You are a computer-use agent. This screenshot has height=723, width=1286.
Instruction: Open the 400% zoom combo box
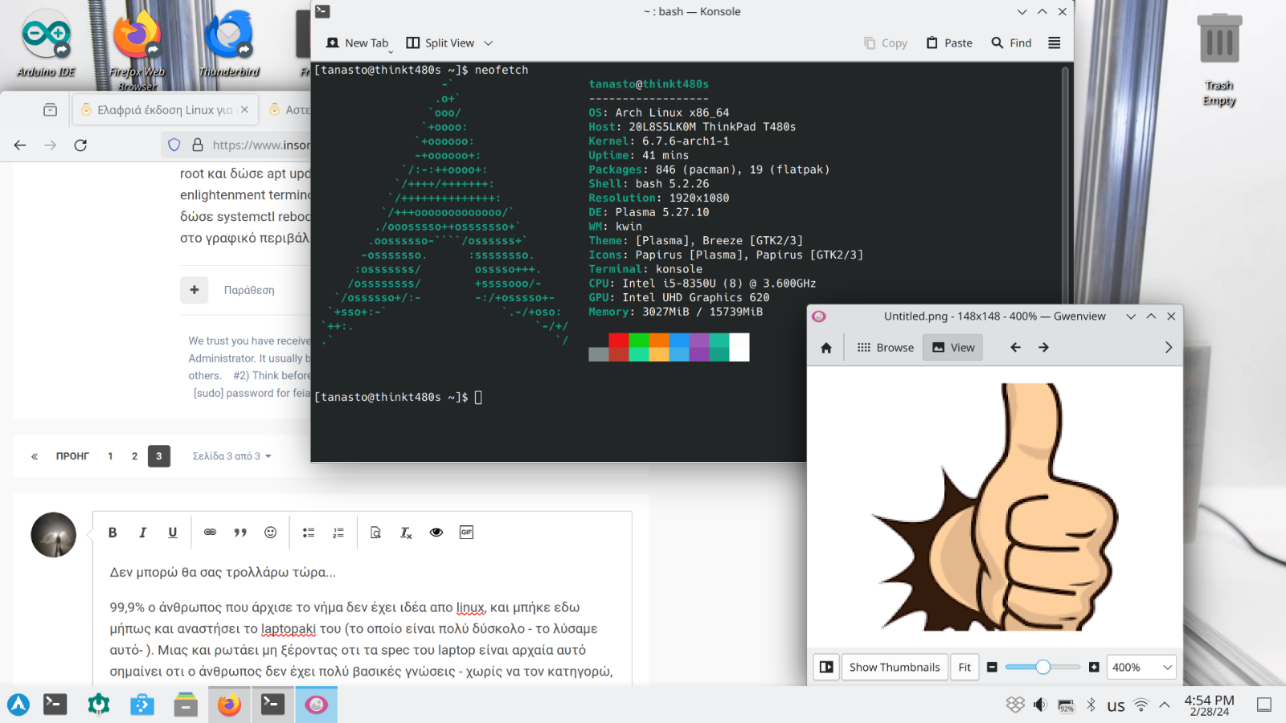1141,668
